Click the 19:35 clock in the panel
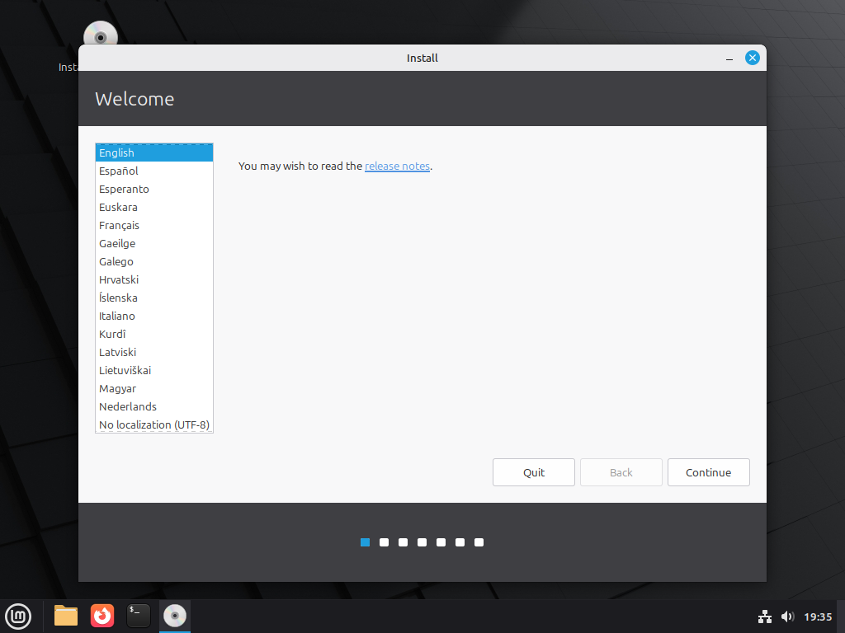The height and width of the screenshot is (633, 845). pos(818,617)
